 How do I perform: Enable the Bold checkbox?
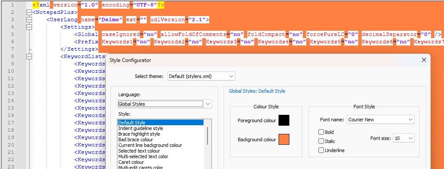coord(321,132)
